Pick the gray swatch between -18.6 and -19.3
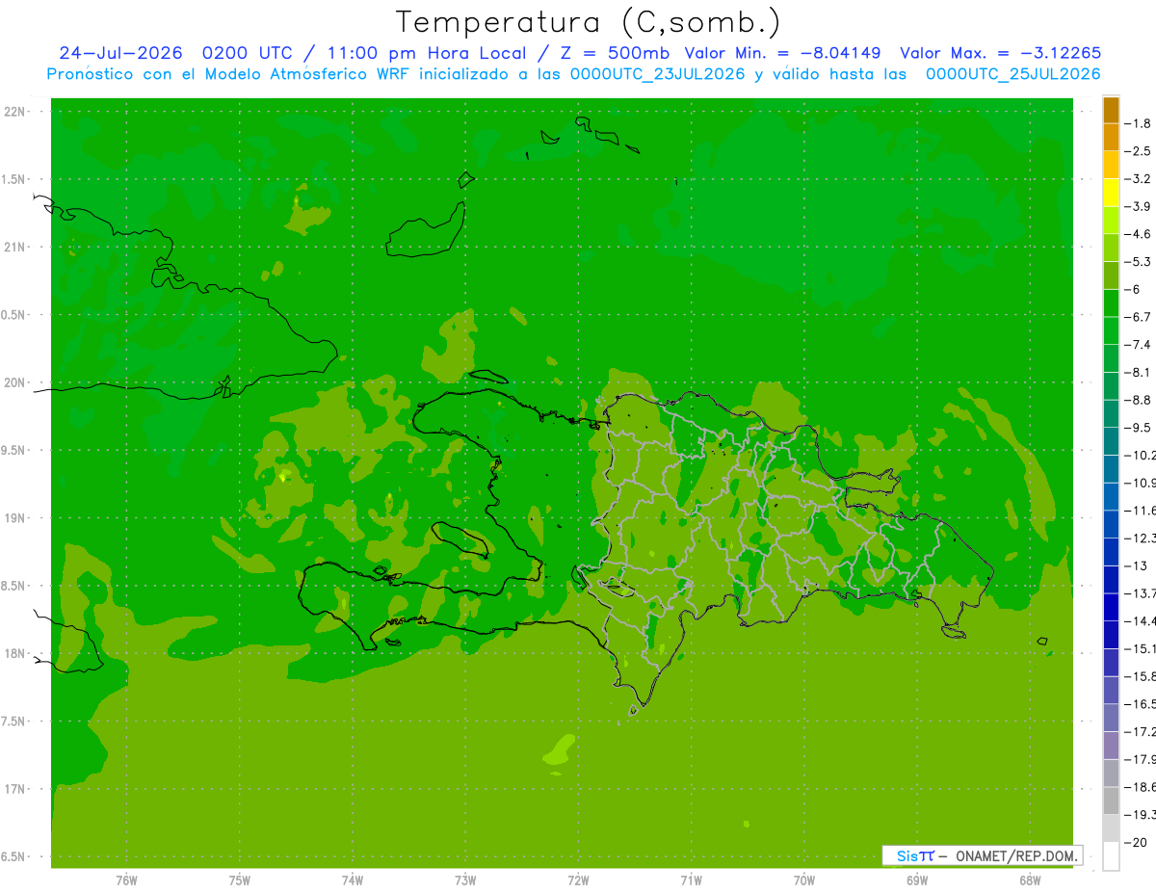The width and height of the screenshot is (1156, 893). [1111, 801]
